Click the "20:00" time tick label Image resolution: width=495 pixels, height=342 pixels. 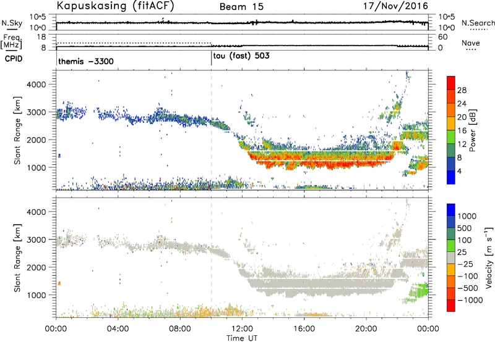[366, 329]
